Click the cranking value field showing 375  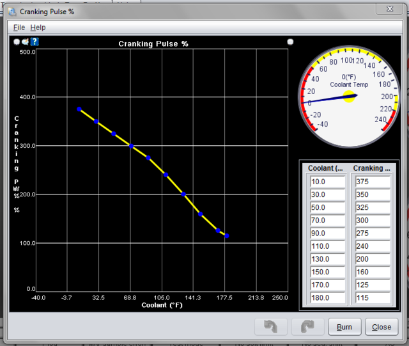tap(371, 182)
